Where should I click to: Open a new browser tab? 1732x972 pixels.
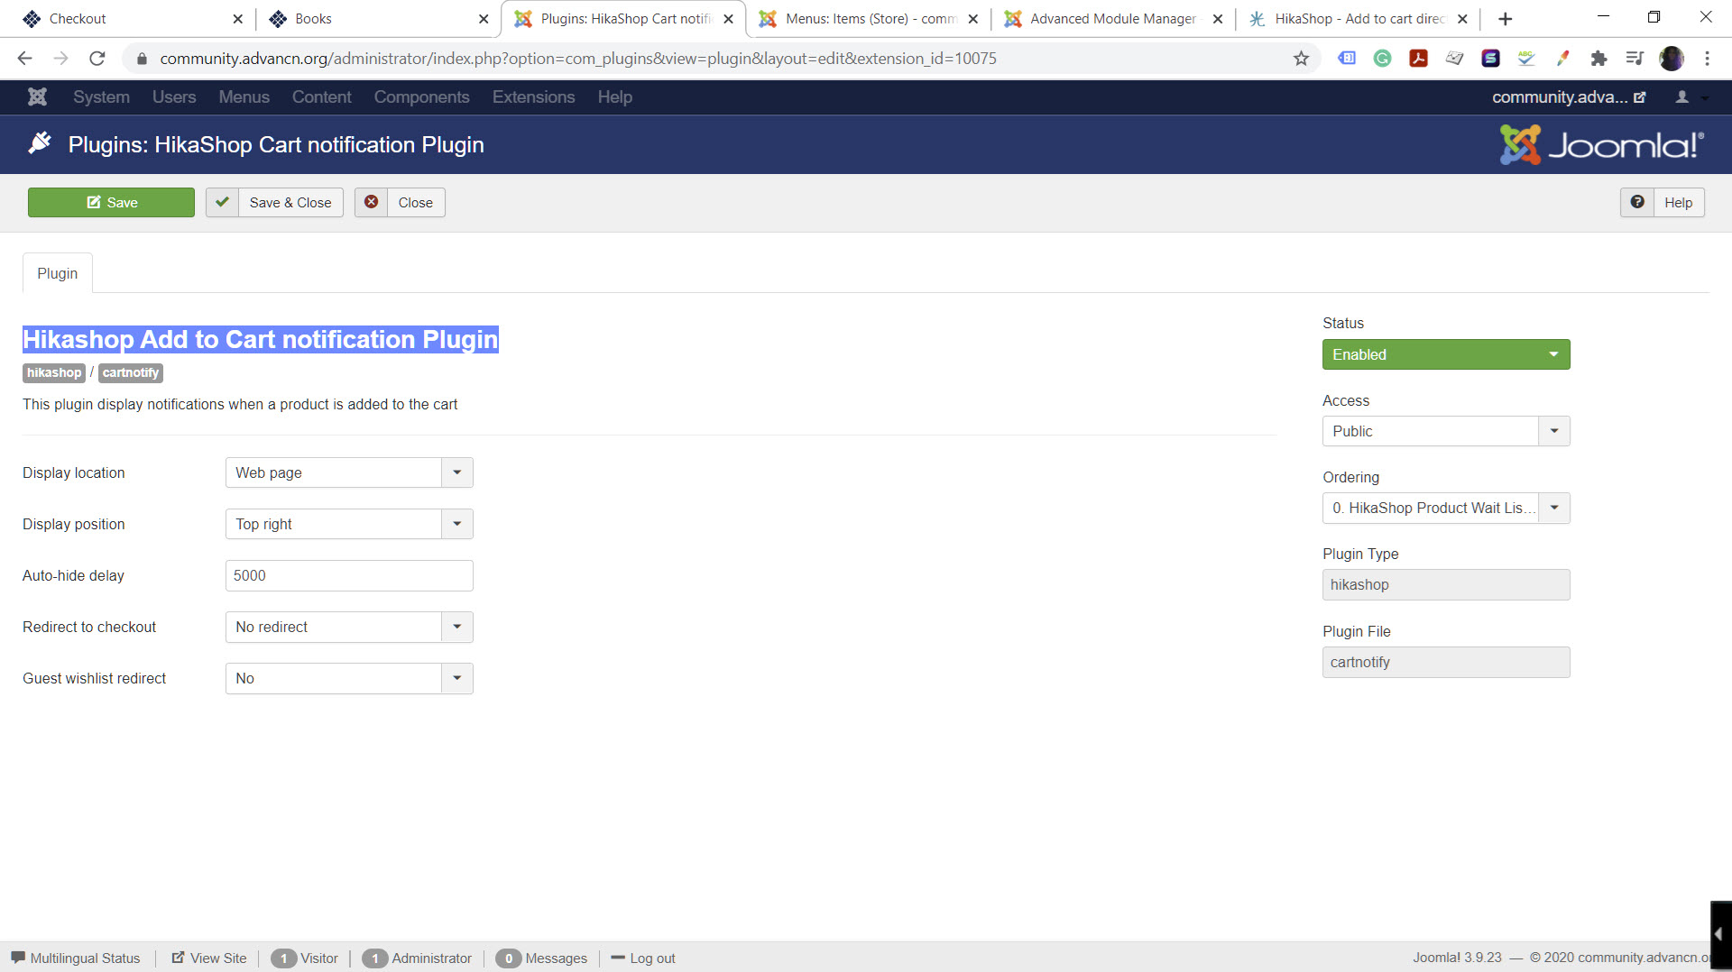coord(1505,19)
